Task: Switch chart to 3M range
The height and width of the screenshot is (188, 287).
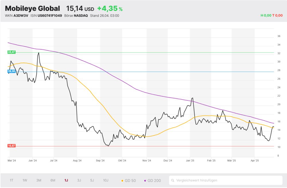Action: pos(39,180)
